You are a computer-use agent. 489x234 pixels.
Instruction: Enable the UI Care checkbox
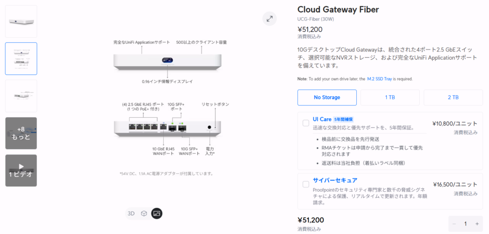point(306,123)
